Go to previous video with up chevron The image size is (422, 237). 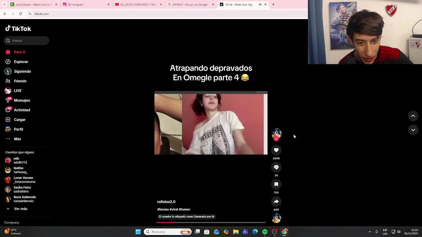(x=413, y=116)
